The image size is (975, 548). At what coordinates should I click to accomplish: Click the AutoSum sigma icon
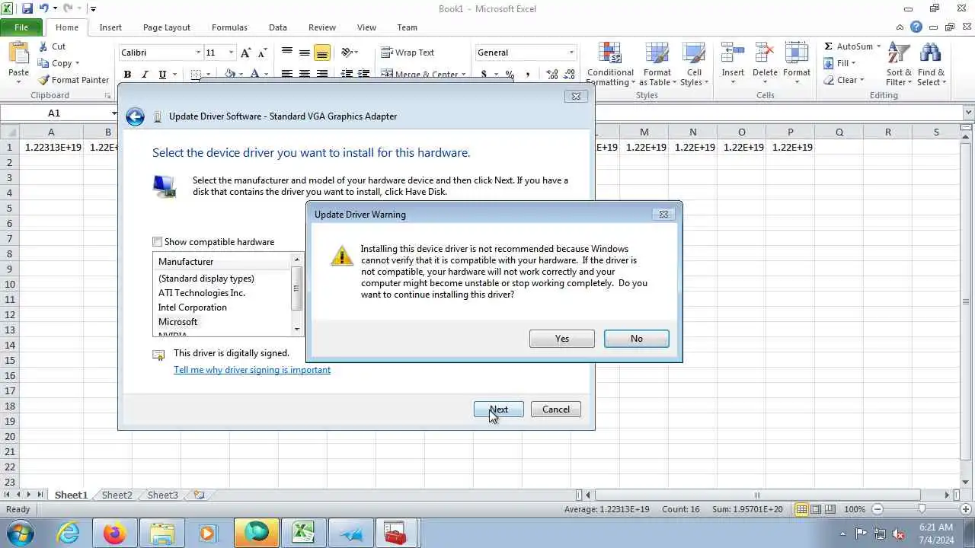(x=829, y=46)
